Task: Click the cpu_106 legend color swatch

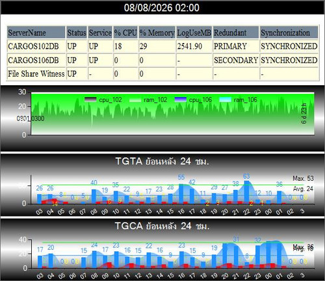Action: tap(180, 100)
